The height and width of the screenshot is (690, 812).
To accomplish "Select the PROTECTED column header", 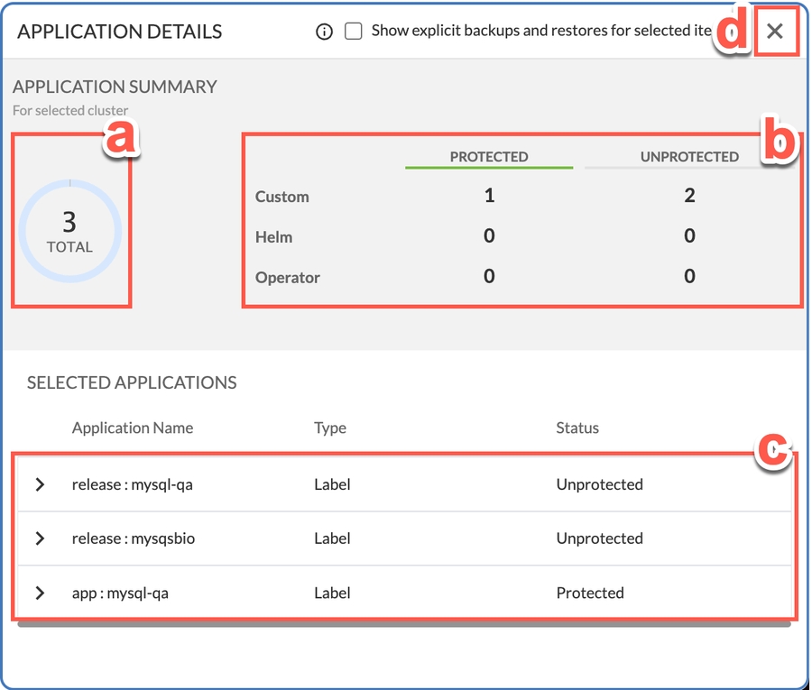I will pos(489,157).
